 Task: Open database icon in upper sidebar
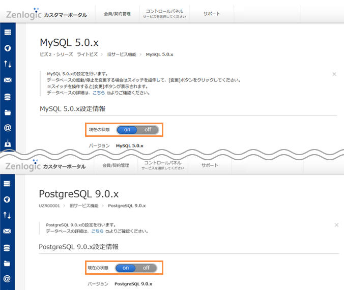8,97
